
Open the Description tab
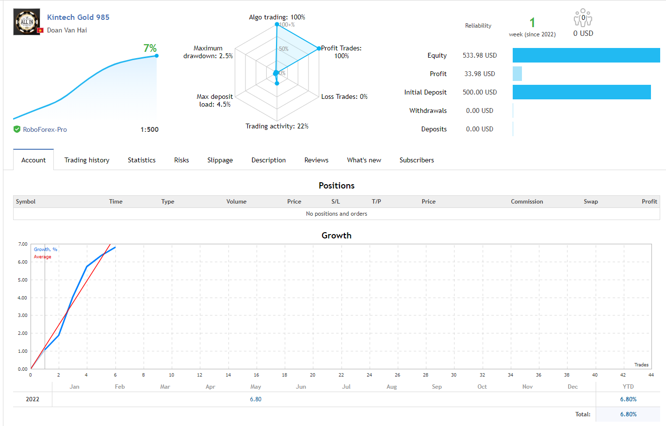[269, 160]
